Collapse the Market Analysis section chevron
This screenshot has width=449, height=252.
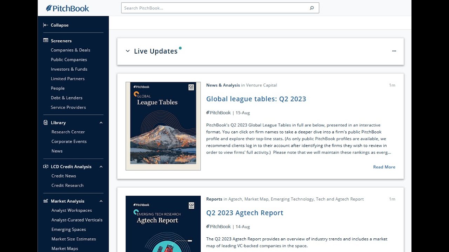click(x=101, y=201)
